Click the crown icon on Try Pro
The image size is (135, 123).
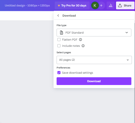coord(59,5)
